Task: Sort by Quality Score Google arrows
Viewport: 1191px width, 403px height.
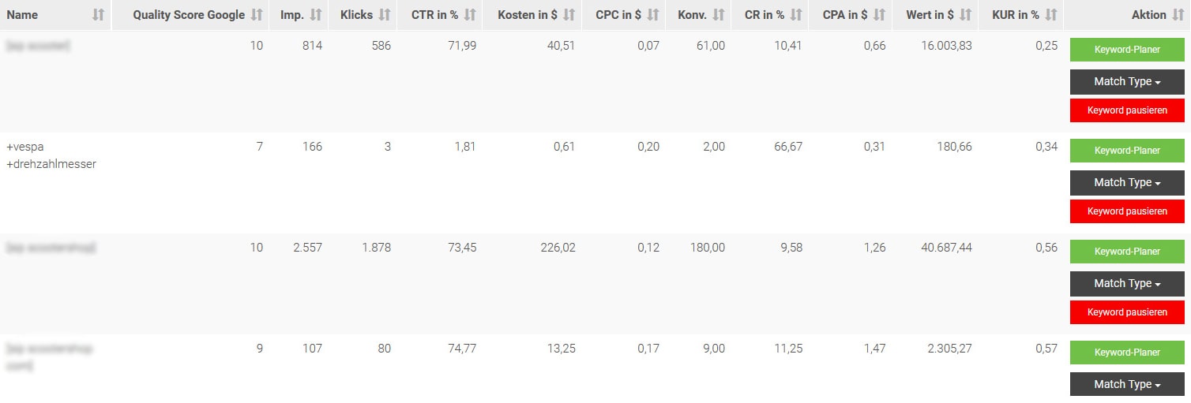Action: click(x=257, y=15)
